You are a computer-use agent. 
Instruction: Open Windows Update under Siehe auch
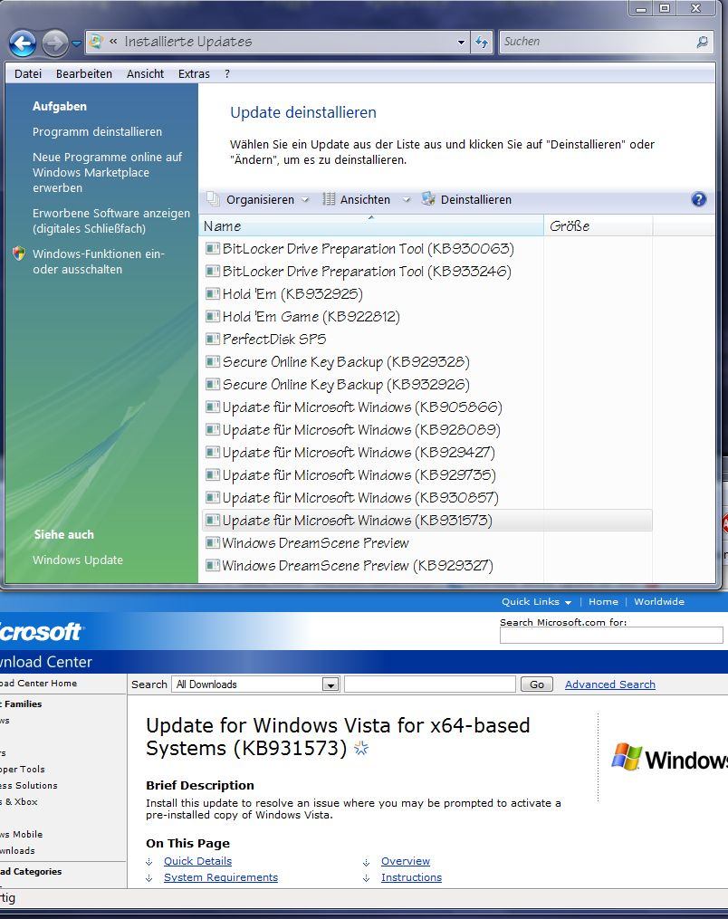coord(78,560)
